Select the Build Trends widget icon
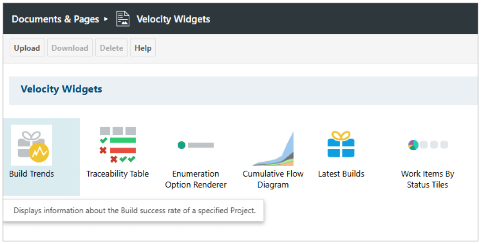Screen dimensions: 481x244 [x=32, y=145]
